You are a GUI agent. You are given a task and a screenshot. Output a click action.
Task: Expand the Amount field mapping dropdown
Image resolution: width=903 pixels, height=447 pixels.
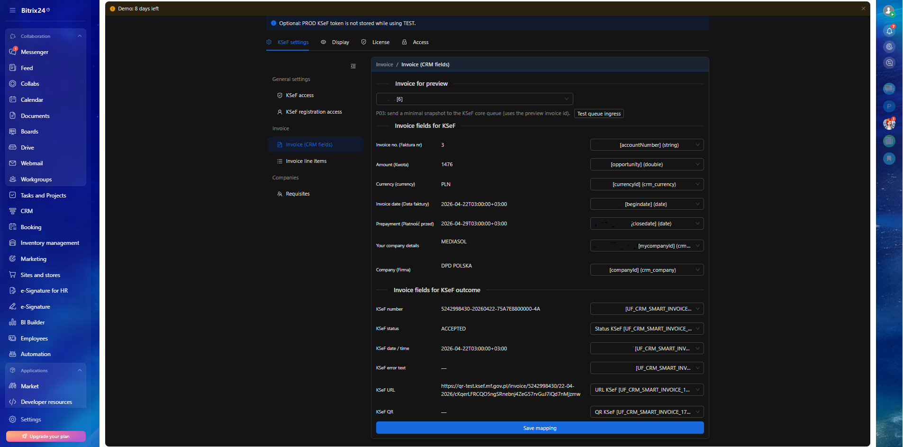pyautogui.click(x=647, y=164)
